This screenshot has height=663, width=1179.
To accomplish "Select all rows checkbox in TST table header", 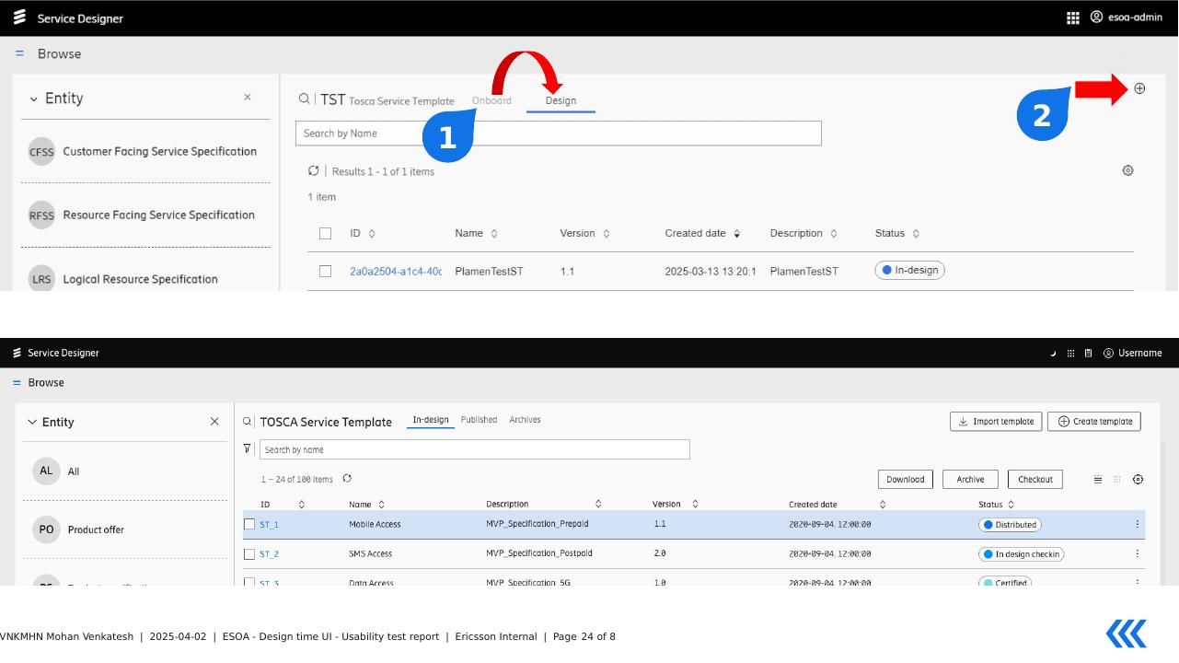I will 325,233.
